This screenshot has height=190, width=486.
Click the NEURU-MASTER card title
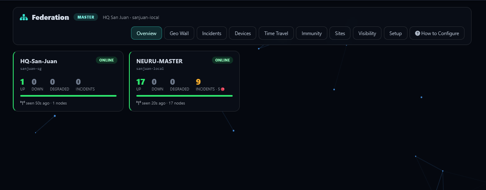coord(160,61)
